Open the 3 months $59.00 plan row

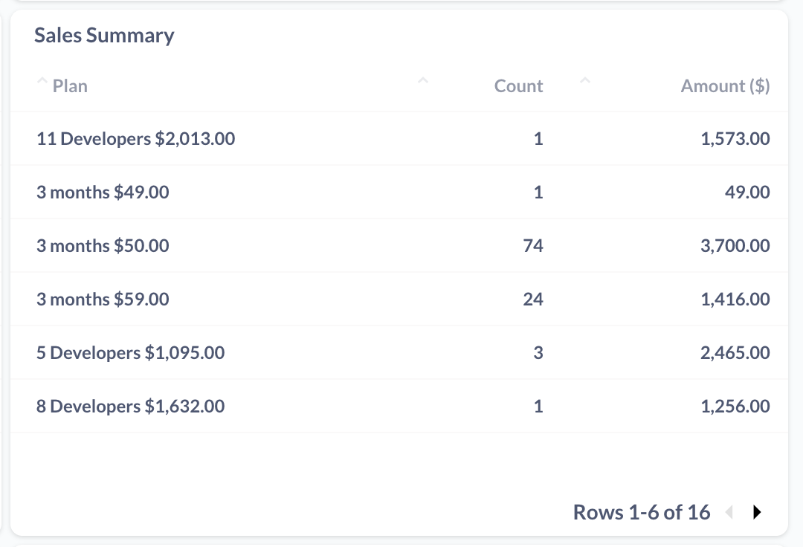pos(103,300)
